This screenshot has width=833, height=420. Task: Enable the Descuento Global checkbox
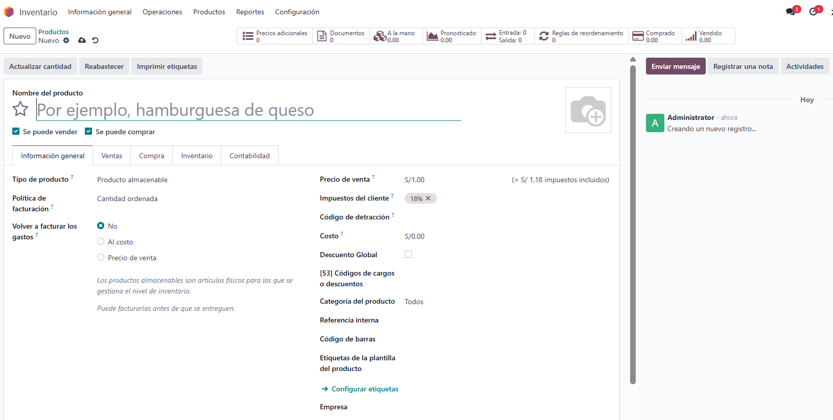tap(408, 254)
